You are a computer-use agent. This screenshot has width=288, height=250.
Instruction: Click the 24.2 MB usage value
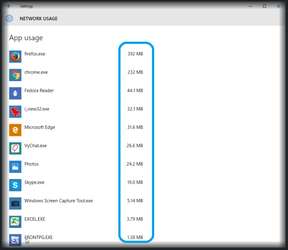(135, 164)
